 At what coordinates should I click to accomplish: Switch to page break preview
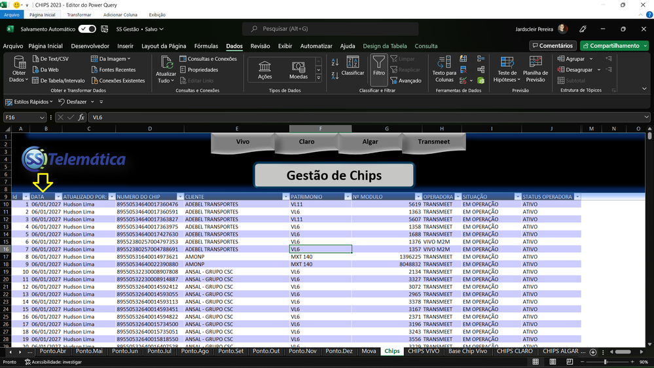coord(570,361)
